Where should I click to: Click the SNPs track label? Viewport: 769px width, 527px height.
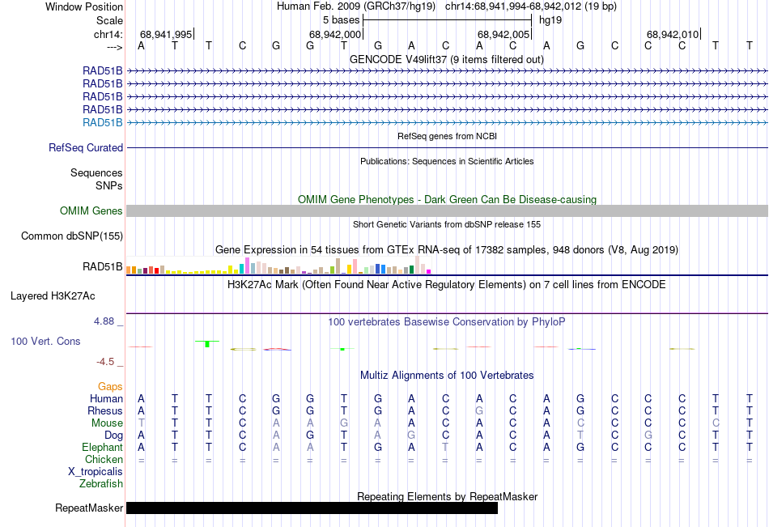coord(109,185)
